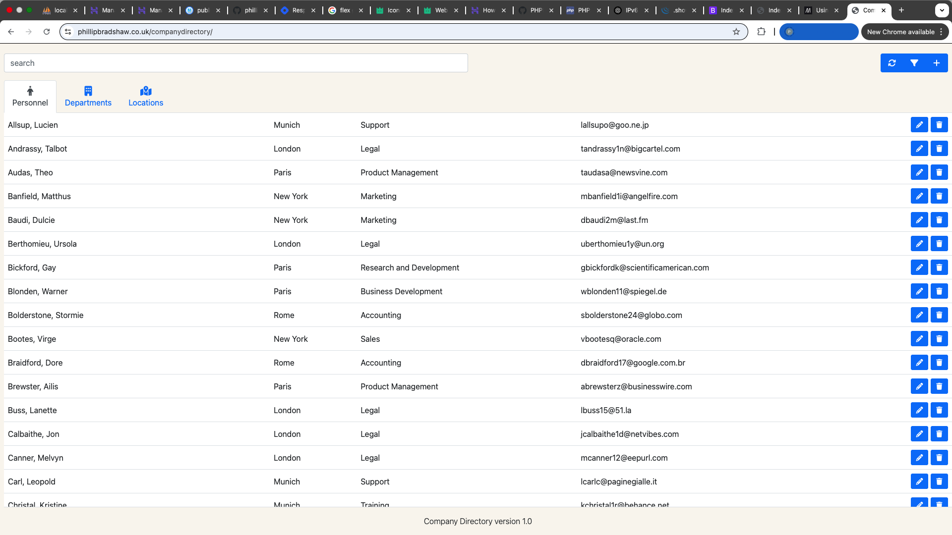Click the search input field
Screen dimensions: 952x535
tap(236, 63)
